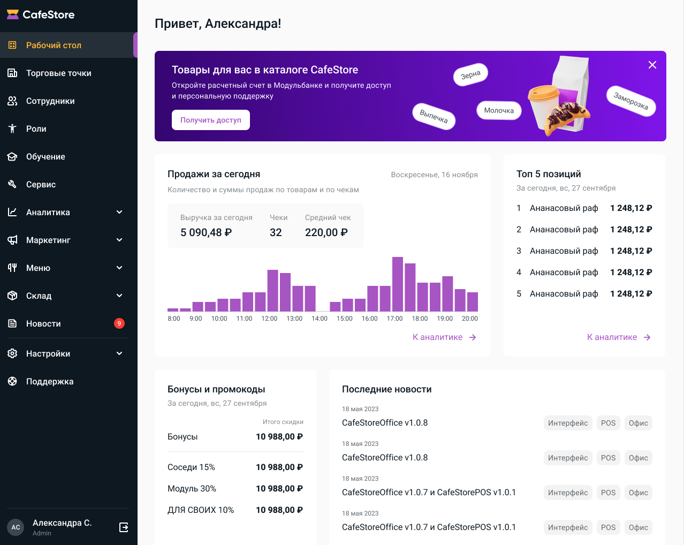Open the Сотрудники section
This screenshot has height=545, width=684.
click(x=69, y=101)
